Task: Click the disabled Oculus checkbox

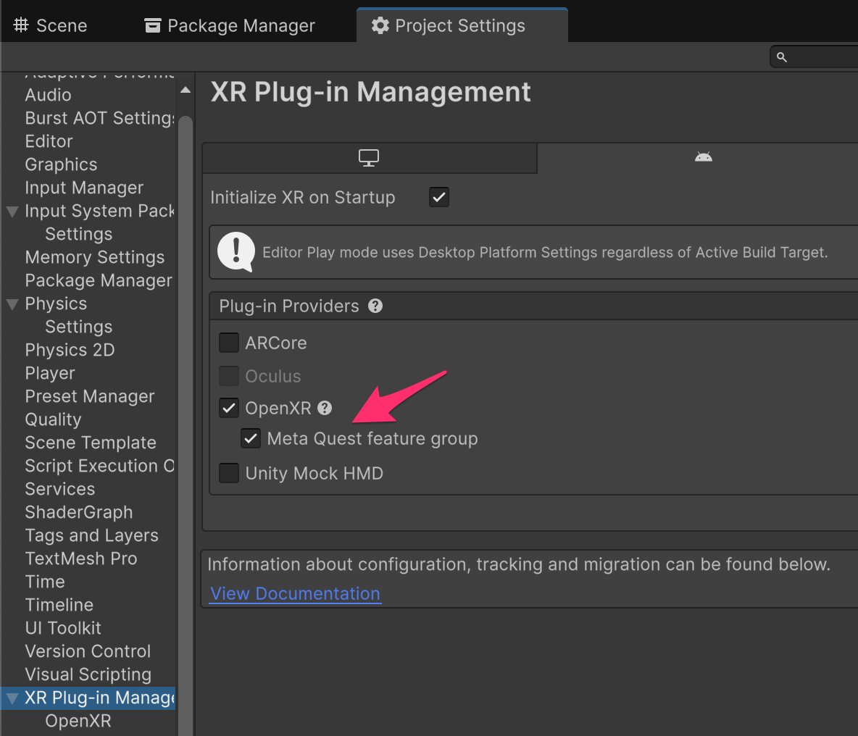Action: [229, 376]
